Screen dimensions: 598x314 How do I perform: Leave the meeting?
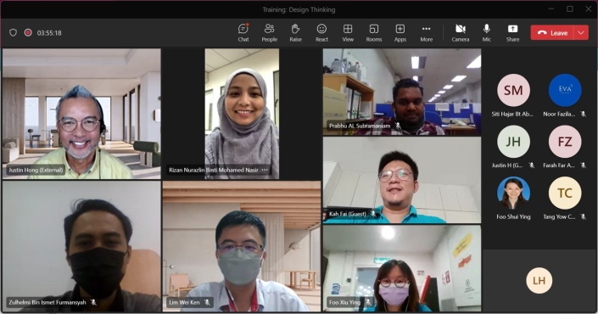click(x=552, y=33)
